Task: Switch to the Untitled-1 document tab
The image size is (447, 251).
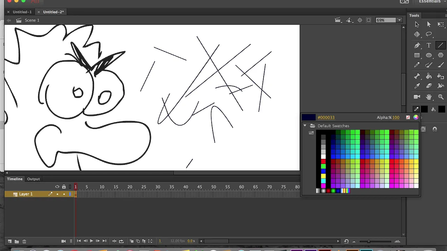Action: [x=22, y=12]
